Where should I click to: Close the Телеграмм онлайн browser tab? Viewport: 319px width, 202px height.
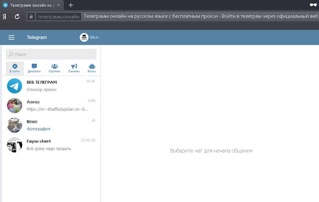pyautogui.click(x=58, y=5)
